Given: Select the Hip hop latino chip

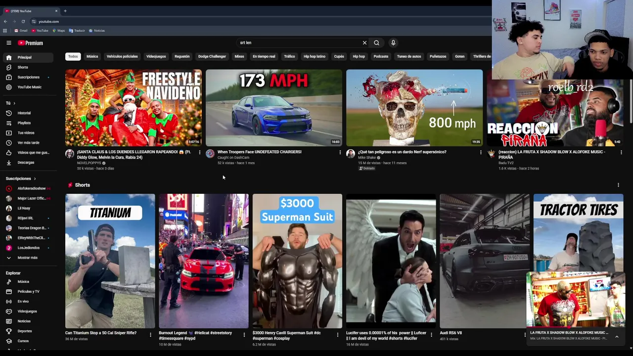Looking at the screenshot, I should click(314, 56).
